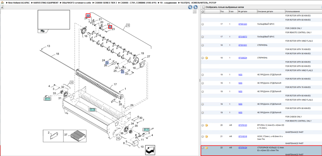The width and height of the screenshot is (322, 156).
Task: Open linked diagram 06.47 label
Action: [146, 130]
